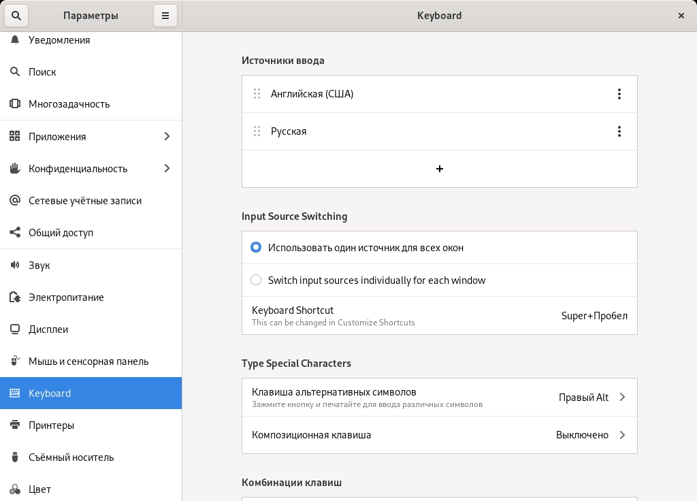The width and height of the screenshot is (697, 501).
Task: Click the Съёмный носитель drive icon
Action: (x=15, y=457)
